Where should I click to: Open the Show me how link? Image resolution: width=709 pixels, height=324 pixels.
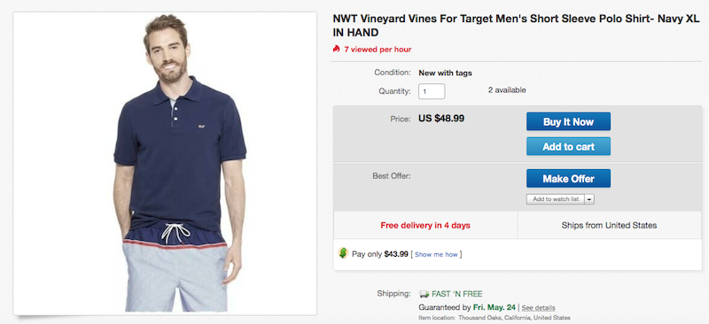pos(436,254)
